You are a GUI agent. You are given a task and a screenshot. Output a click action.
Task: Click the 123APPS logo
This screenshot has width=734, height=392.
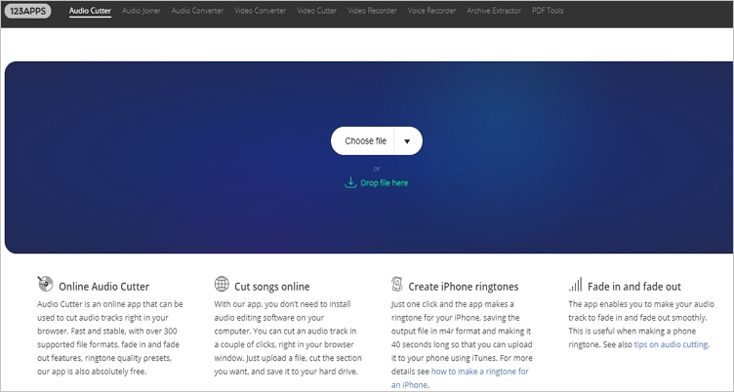tap(27, 11)
